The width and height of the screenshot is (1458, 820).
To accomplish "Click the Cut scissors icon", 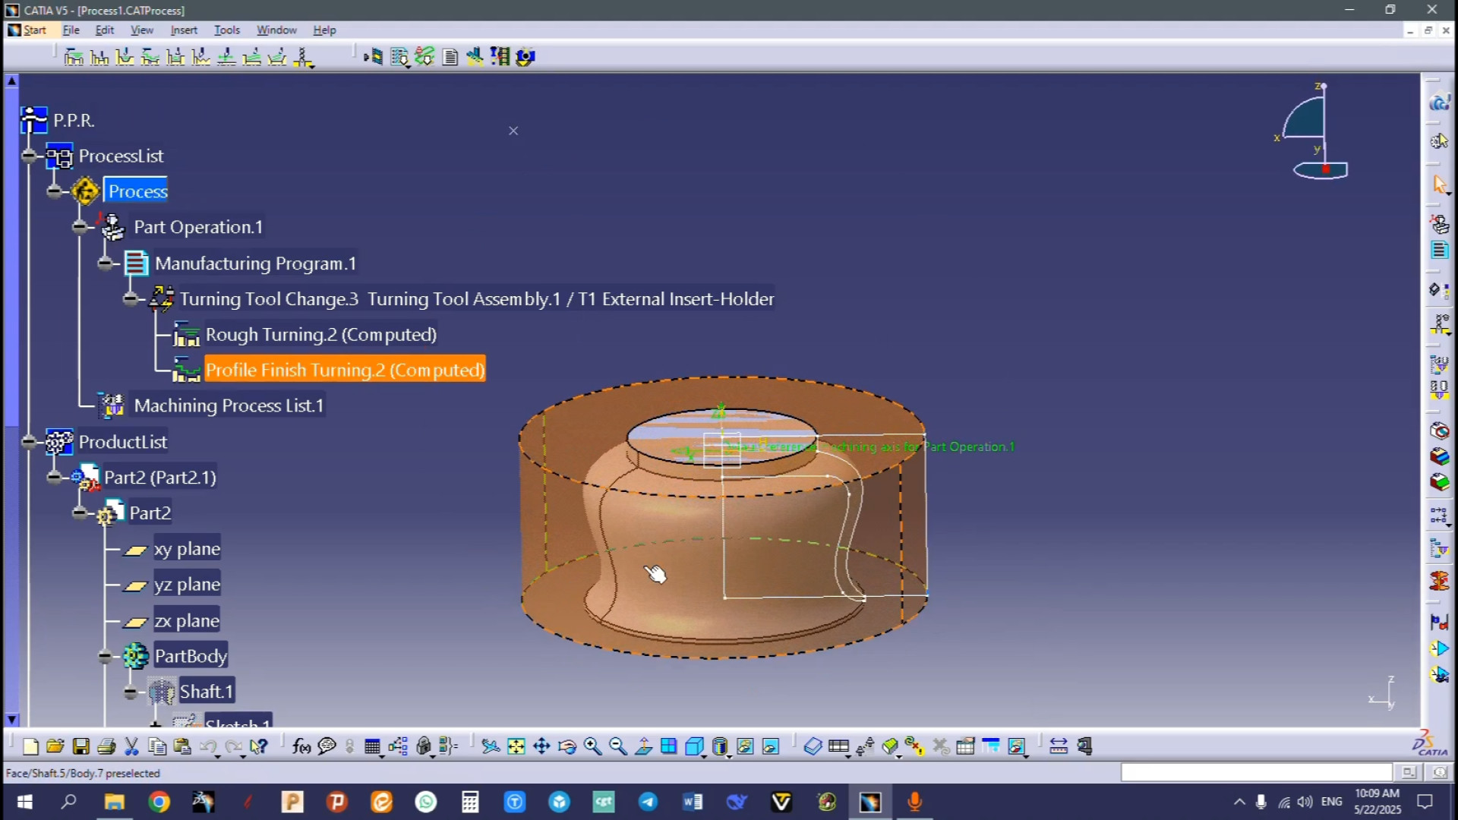I will pyautogui.click(x=131, y=746).
